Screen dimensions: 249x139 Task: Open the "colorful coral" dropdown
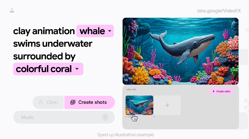click(48, 69)
